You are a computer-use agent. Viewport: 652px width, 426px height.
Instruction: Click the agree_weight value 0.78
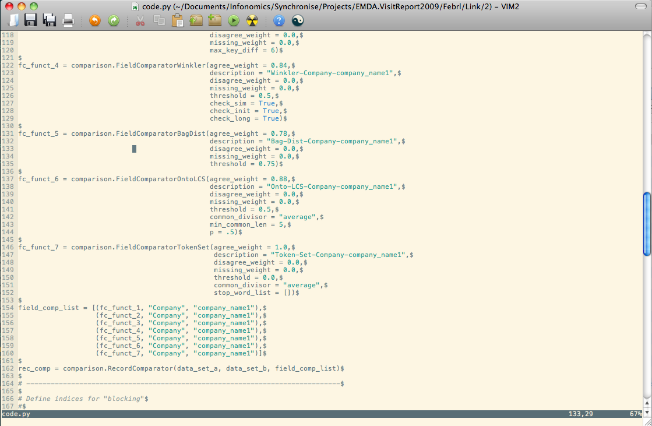pos(279,133)
